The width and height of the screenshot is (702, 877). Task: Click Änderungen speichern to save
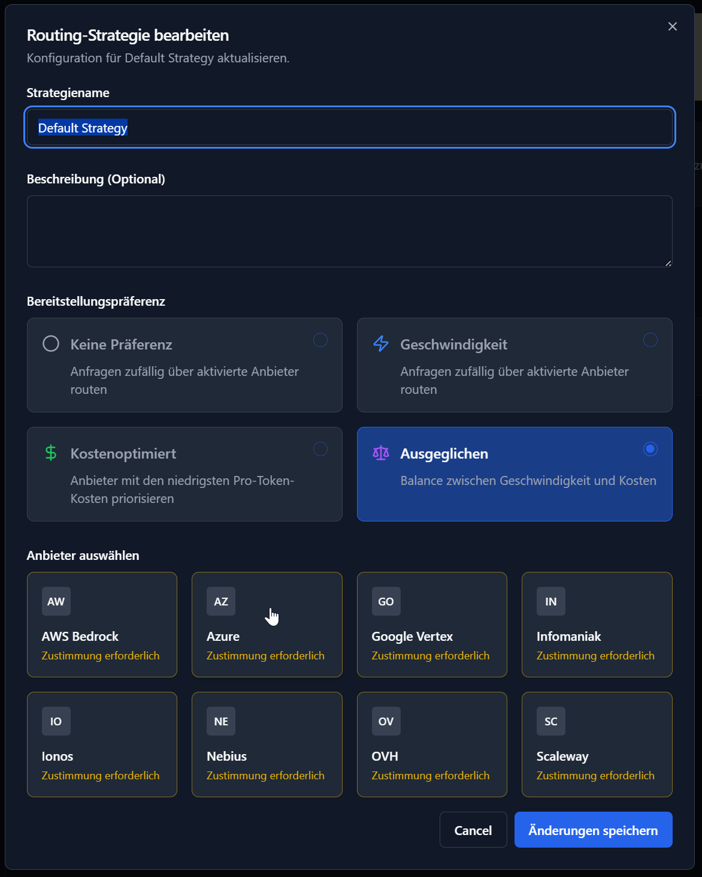(x=592, y=830)
